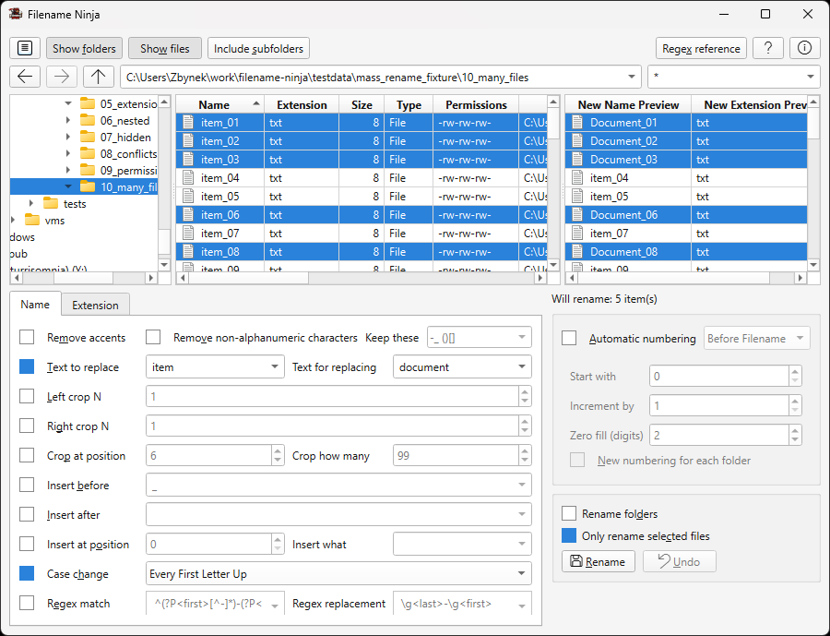
Task: Enable the Remove accents checkbox
Action: [x=26, y=337]
